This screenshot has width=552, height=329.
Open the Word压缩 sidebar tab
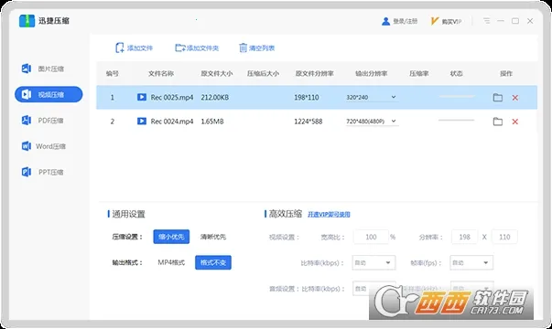click(44, 146)
